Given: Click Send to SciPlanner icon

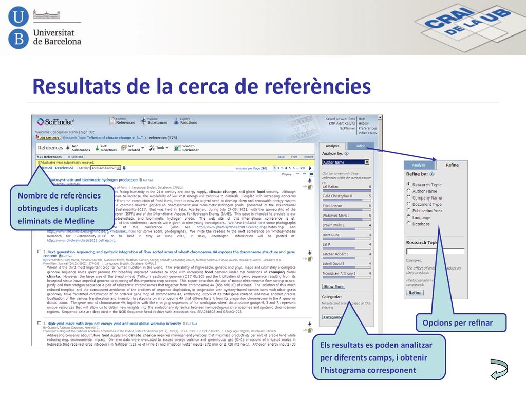Looking at the screenshot, I should [x=177, y=148].
